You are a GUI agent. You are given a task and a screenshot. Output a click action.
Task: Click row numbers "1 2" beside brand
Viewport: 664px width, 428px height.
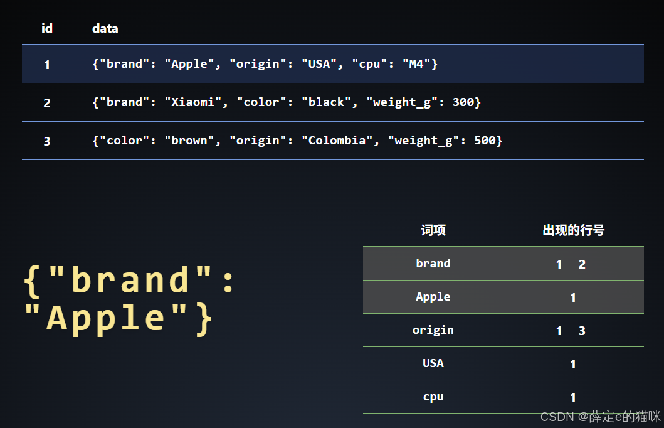point(571,264)
